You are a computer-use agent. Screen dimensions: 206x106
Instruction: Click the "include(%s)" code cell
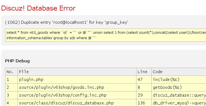pyautogui.click(x=179, y=80)
